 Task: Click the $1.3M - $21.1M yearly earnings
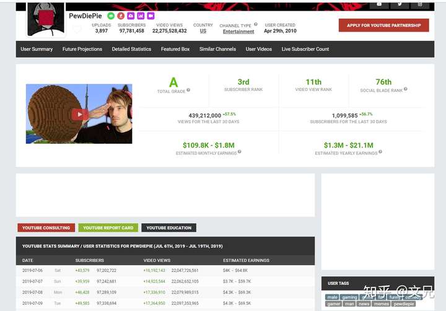coord(348,146)
